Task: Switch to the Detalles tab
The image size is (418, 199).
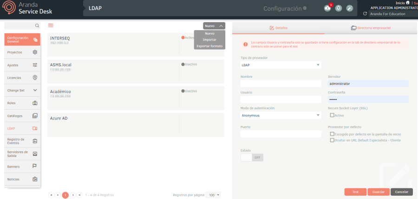Action: coord(278,28)
